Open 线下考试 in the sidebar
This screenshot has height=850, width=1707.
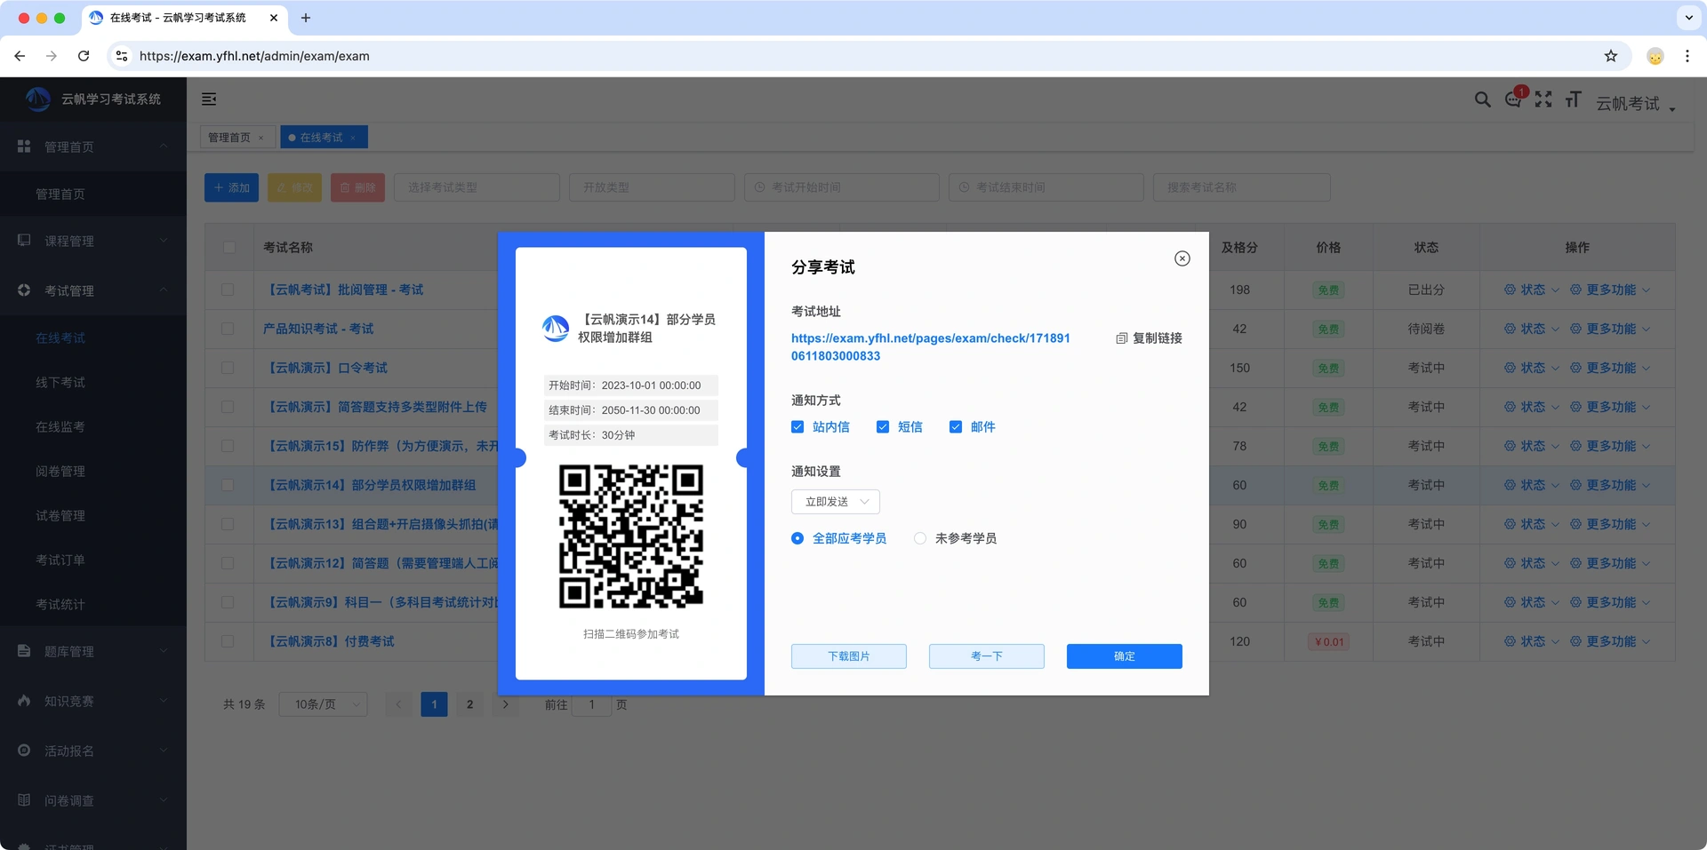pos(60,383)
